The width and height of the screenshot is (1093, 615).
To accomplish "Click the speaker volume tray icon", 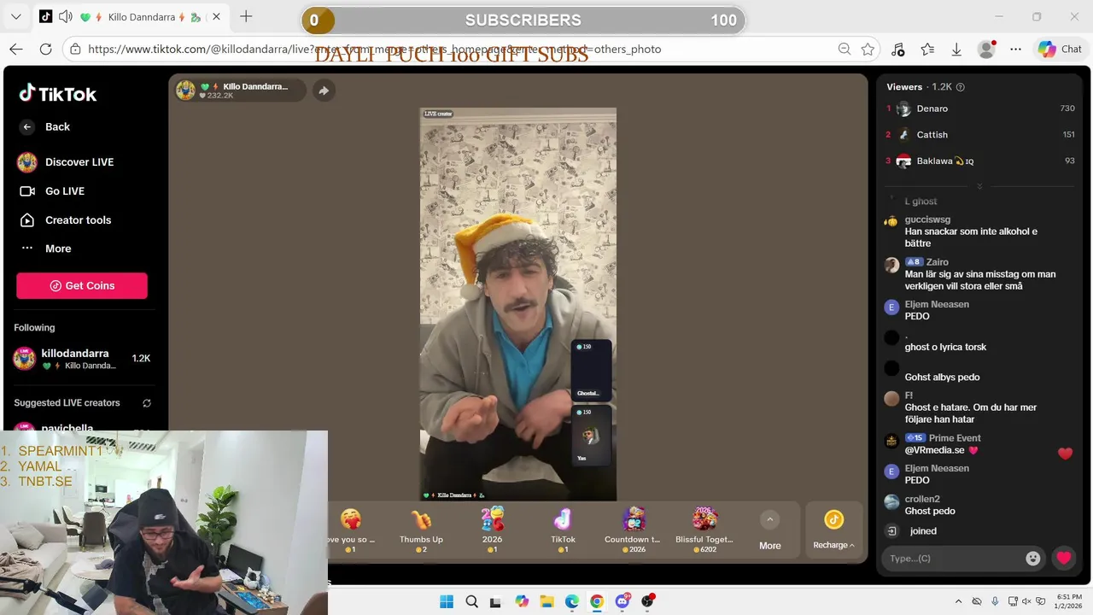I will [x=1027, y=601].
